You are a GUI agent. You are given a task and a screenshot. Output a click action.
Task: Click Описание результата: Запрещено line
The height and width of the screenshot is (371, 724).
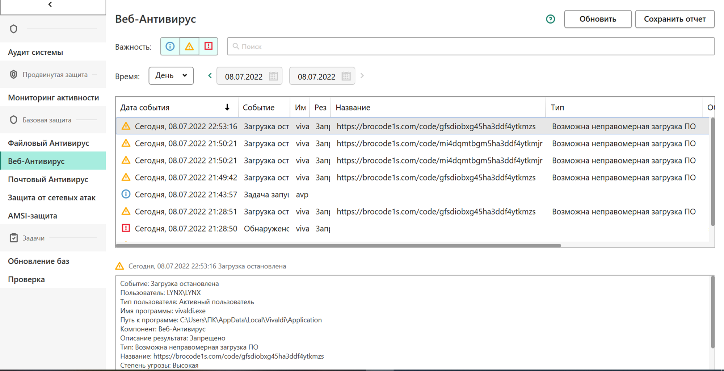pyautogui.click(x=173, y=338)
